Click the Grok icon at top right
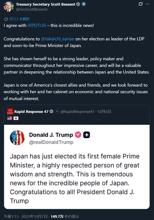154x220 pixels. [x=140, y=4]
